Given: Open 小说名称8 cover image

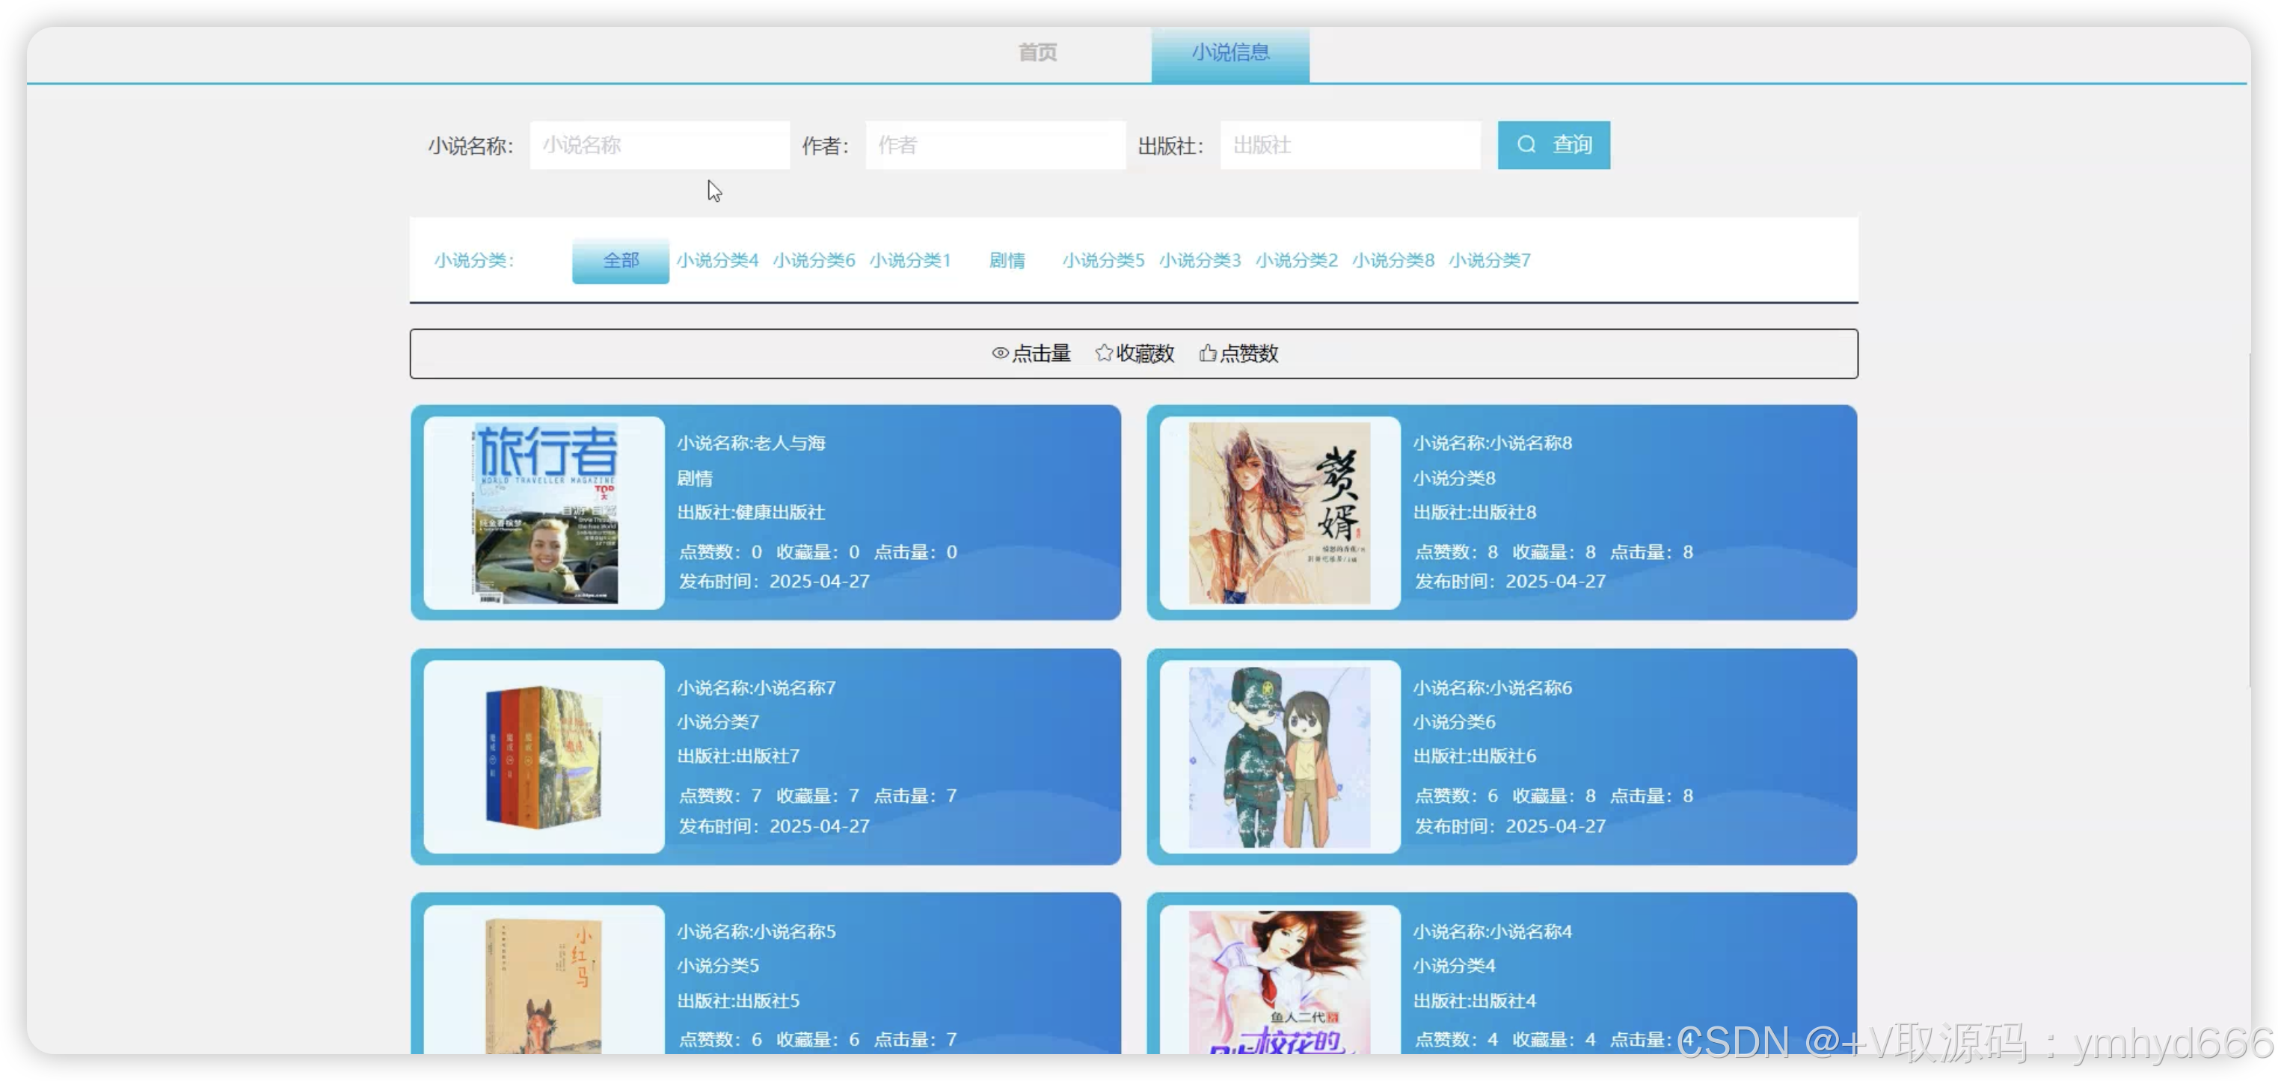Looking at the screenshot, I should tap(1279, 513).
